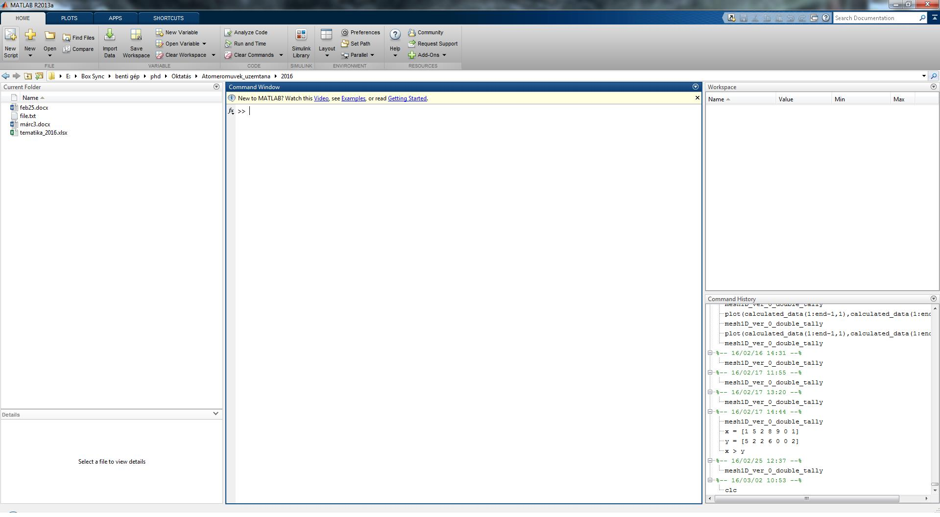Screen dimensions: 940x517
Task: Open the address bar path history dropdown
Action: (924, 76)
